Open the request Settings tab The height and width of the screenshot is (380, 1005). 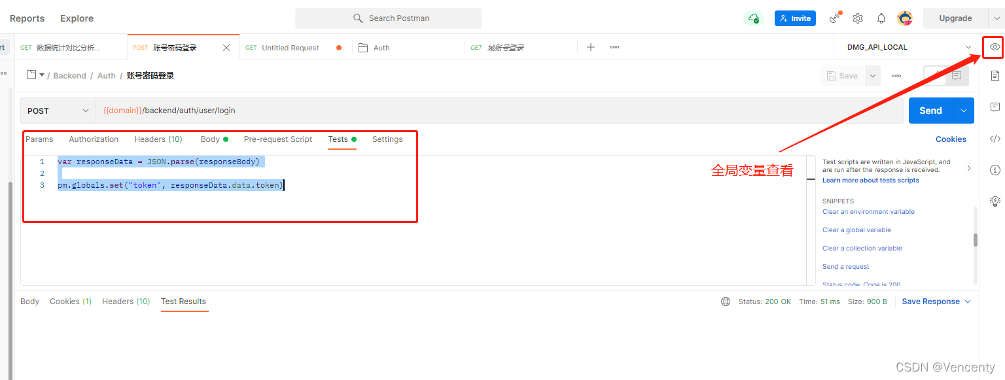click(387, 139)
